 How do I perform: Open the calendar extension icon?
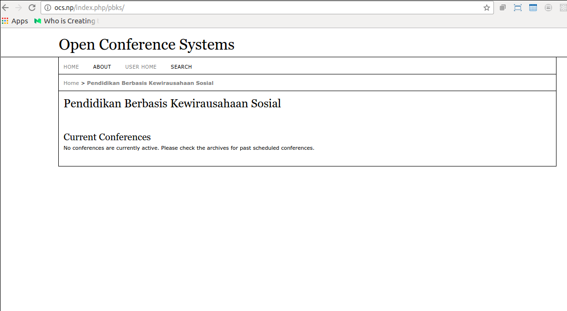[x=533, y=8]
